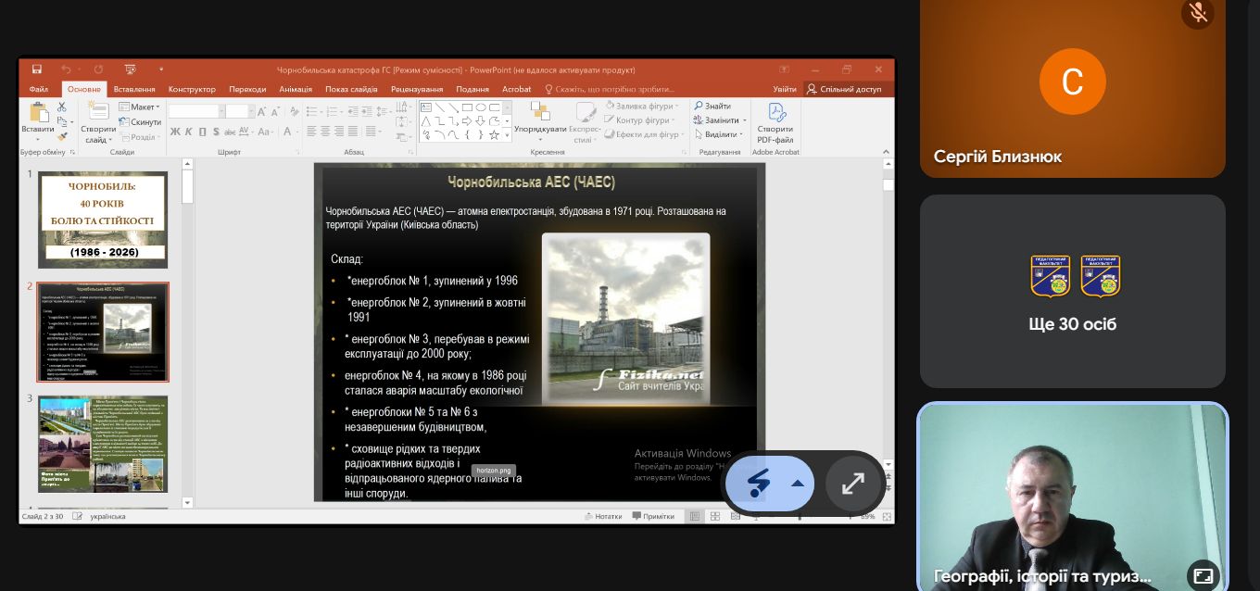Select slide 3 thumbnail in slide panel
Screen dimensions: 1260x591
[102, 444]
